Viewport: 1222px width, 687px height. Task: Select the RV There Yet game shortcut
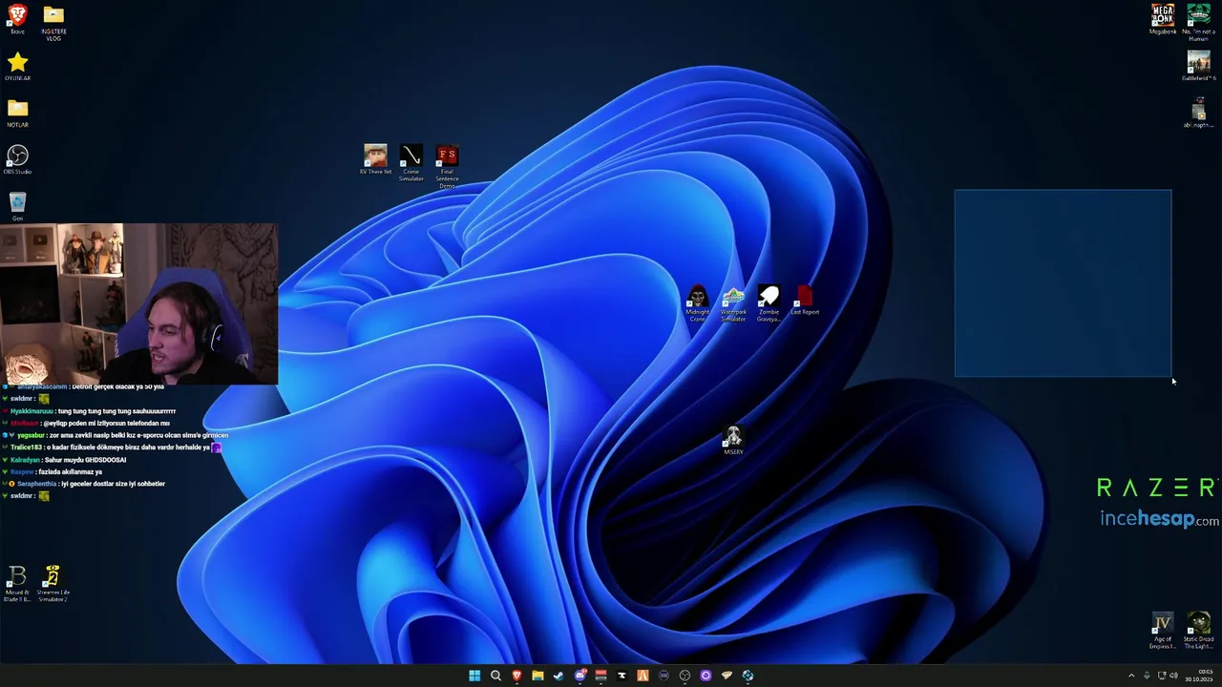coord(375,159)
